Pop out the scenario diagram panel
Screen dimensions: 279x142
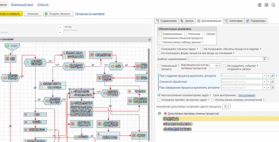(x=149, y=39)
